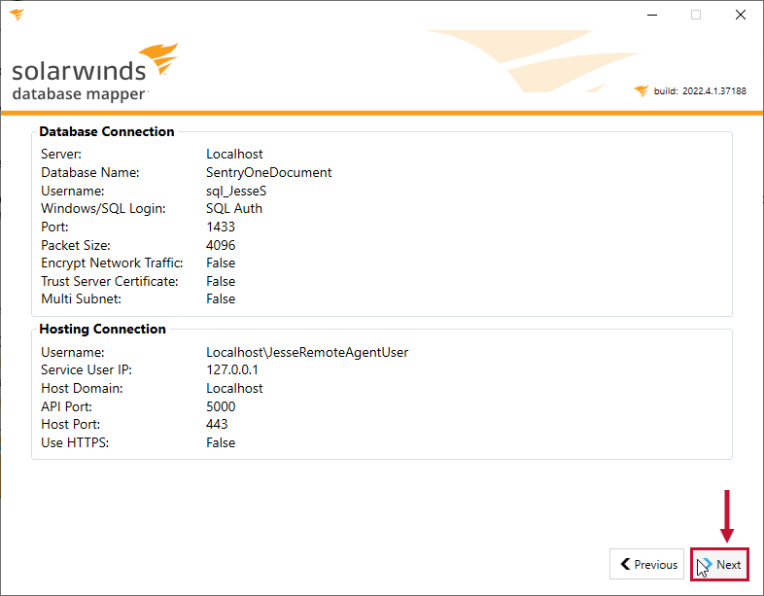
Task: Select the database name SentryOneDocument
Action: 268,172
